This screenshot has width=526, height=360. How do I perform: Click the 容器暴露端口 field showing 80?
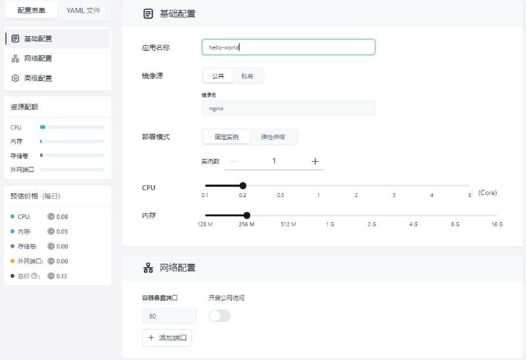pos(169,316)
